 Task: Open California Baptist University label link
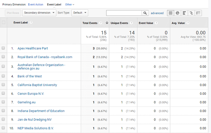click(37, 85)
